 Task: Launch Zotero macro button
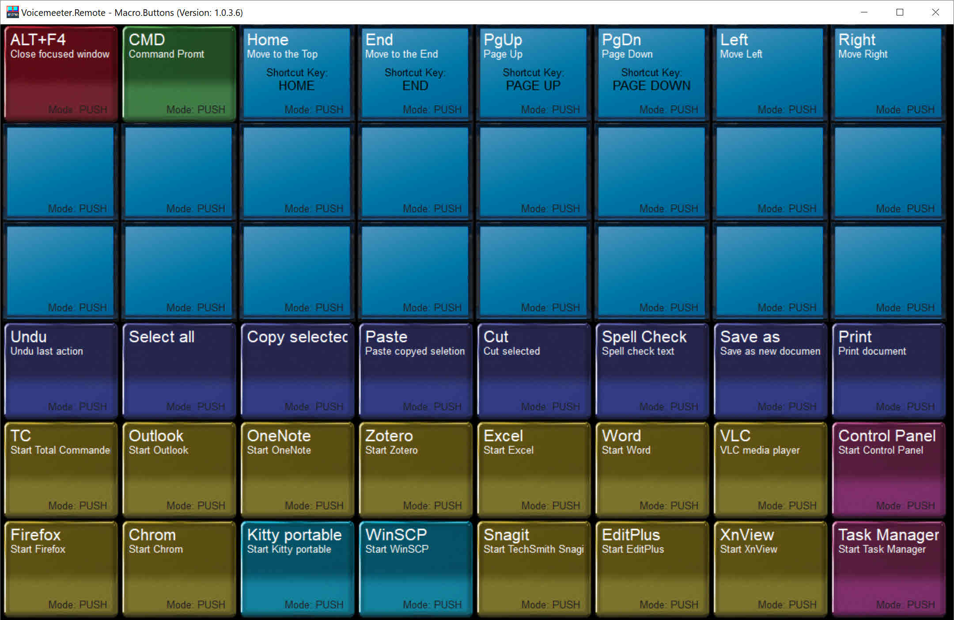(416, 469)
